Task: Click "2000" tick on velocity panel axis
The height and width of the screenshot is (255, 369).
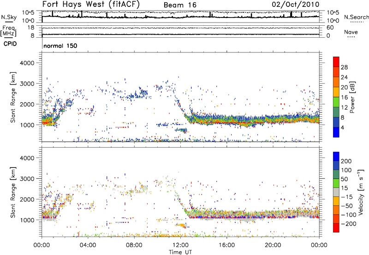Action: coord(27,199)
